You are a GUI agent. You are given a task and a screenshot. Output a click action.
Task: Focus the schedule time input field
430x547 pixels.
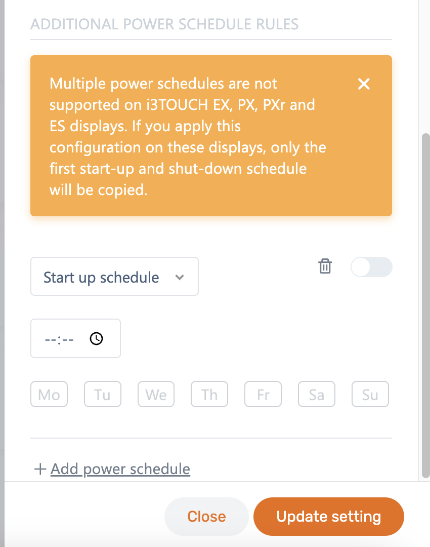click(x=60, y=339)
